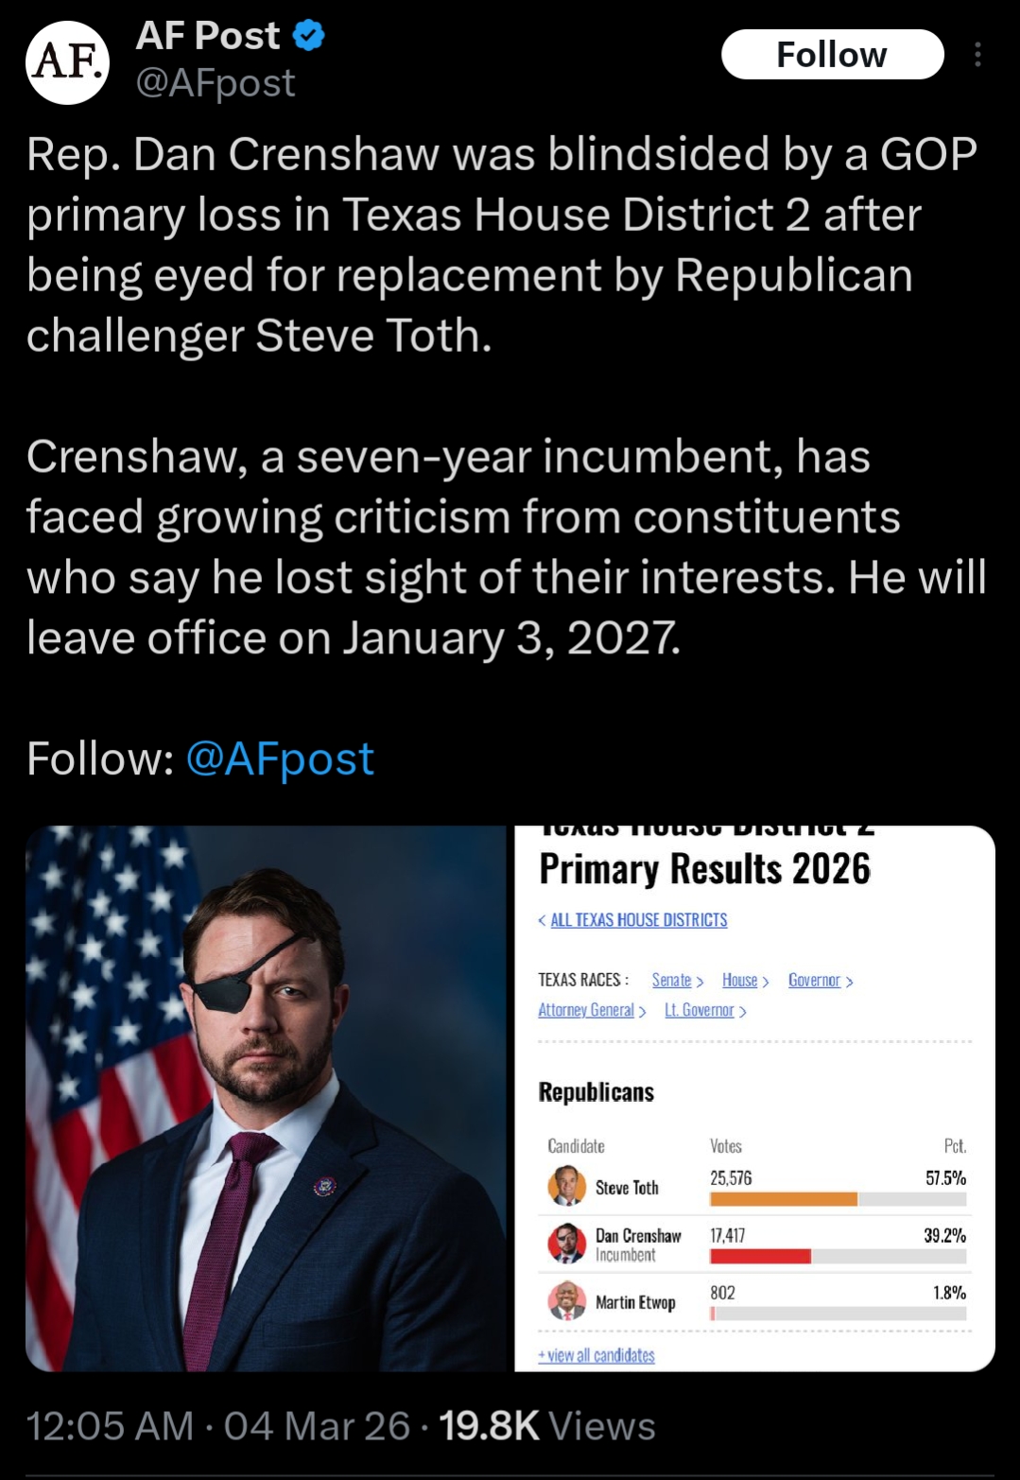
Task: Click view all candidates link
Action: pyautogui.click(x=596, y=1355)
